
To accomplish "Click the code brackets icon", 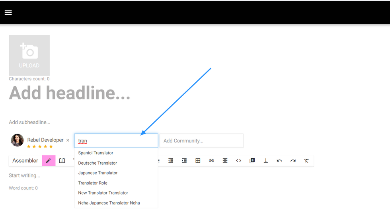I will click(x=238, y=161).
